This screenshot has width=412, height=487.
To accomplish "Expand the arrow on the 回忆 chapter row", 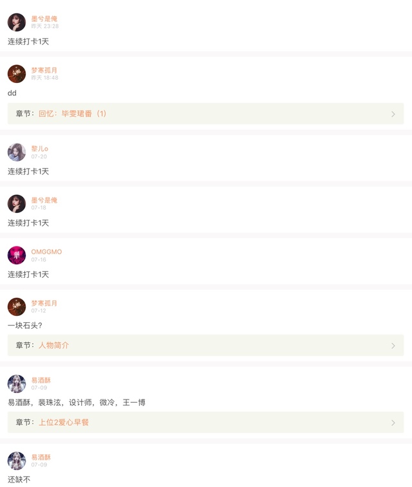I will pos(393,114).
